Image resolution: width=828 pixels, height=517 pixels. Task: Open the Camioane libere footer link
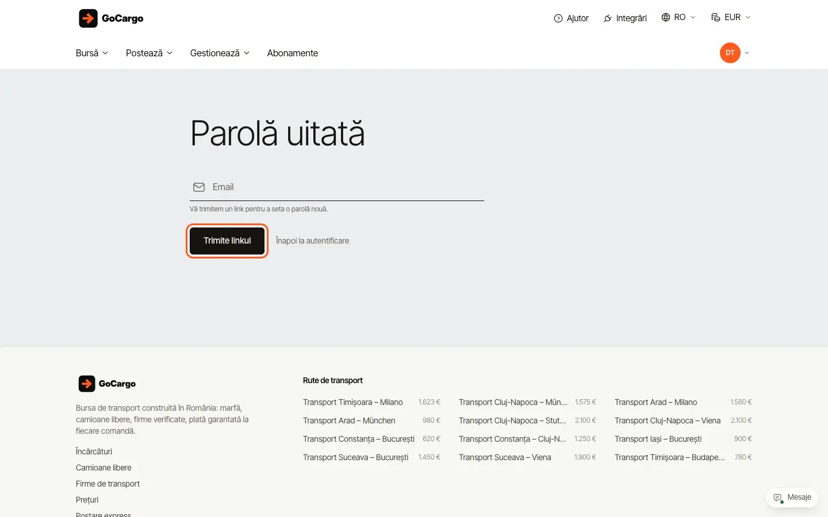103,468
